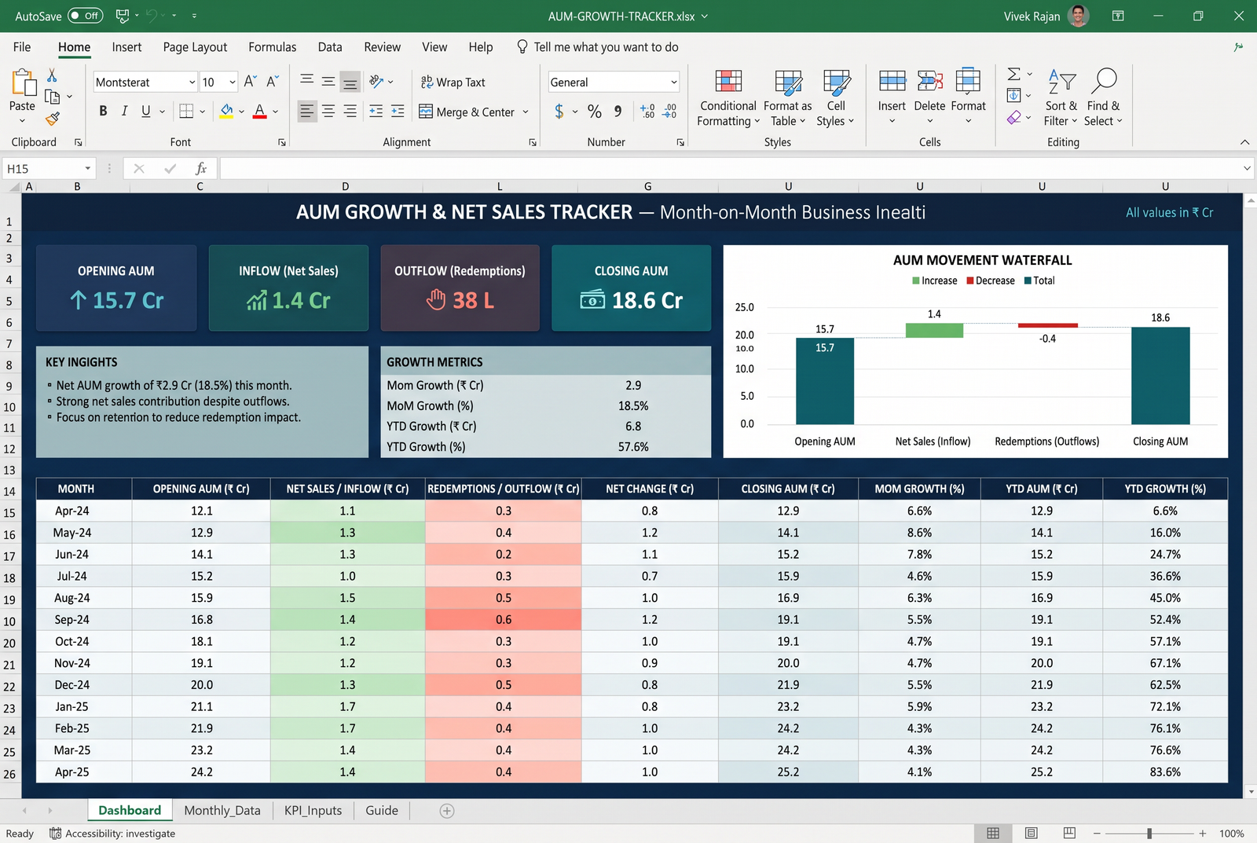
Task: Click the formula bar input field
Action: pyautogui.click(x=731, y=168)
